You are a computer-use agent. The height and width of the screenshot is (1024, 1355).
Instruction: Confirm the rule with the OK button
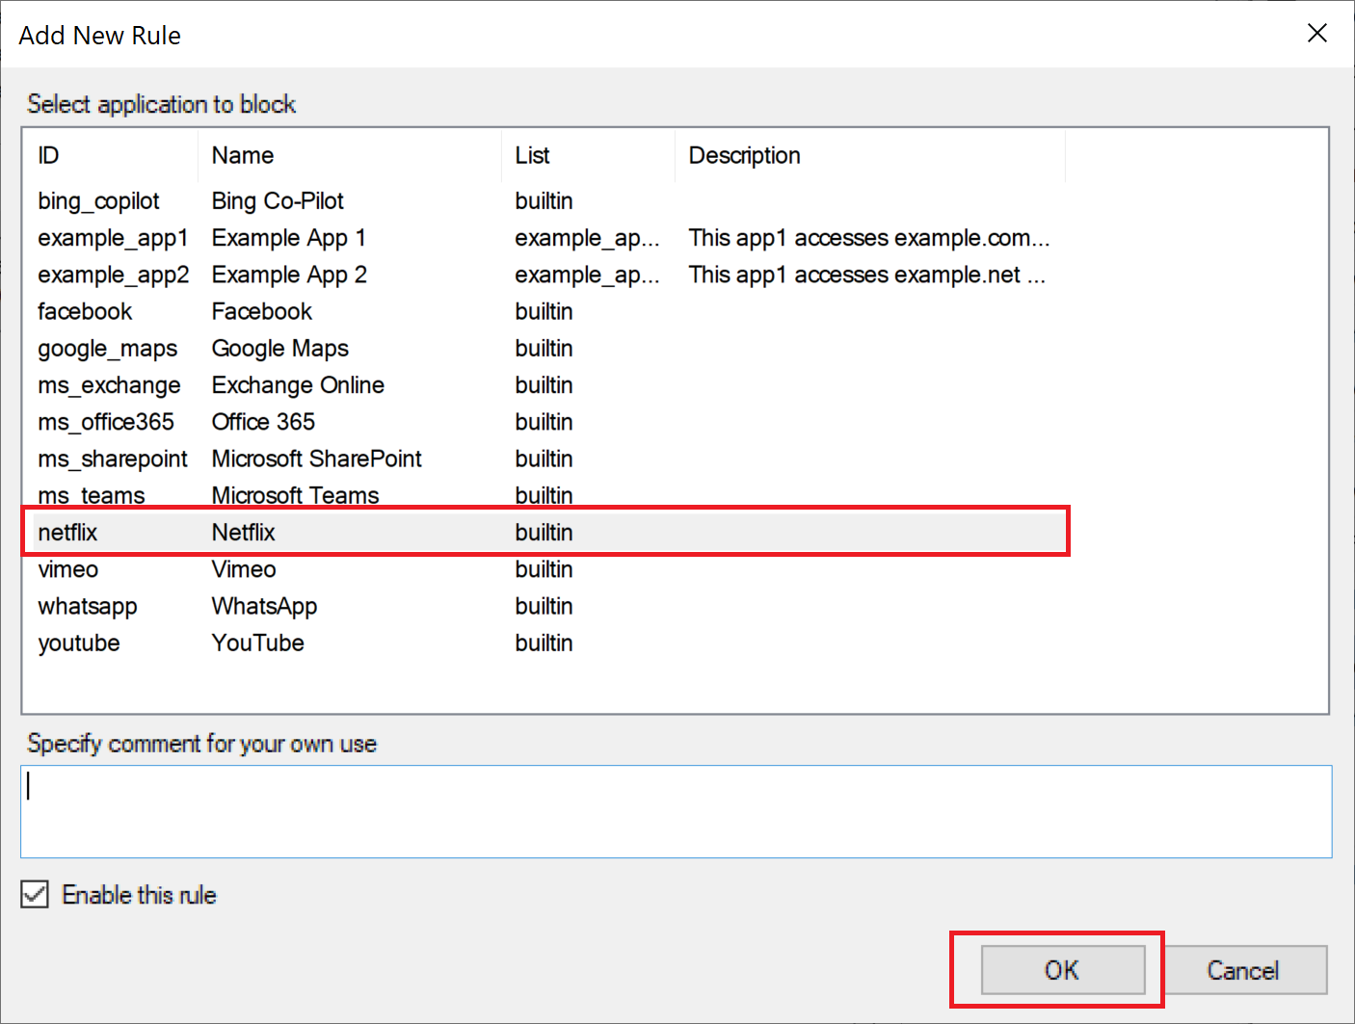(1063, 969)
